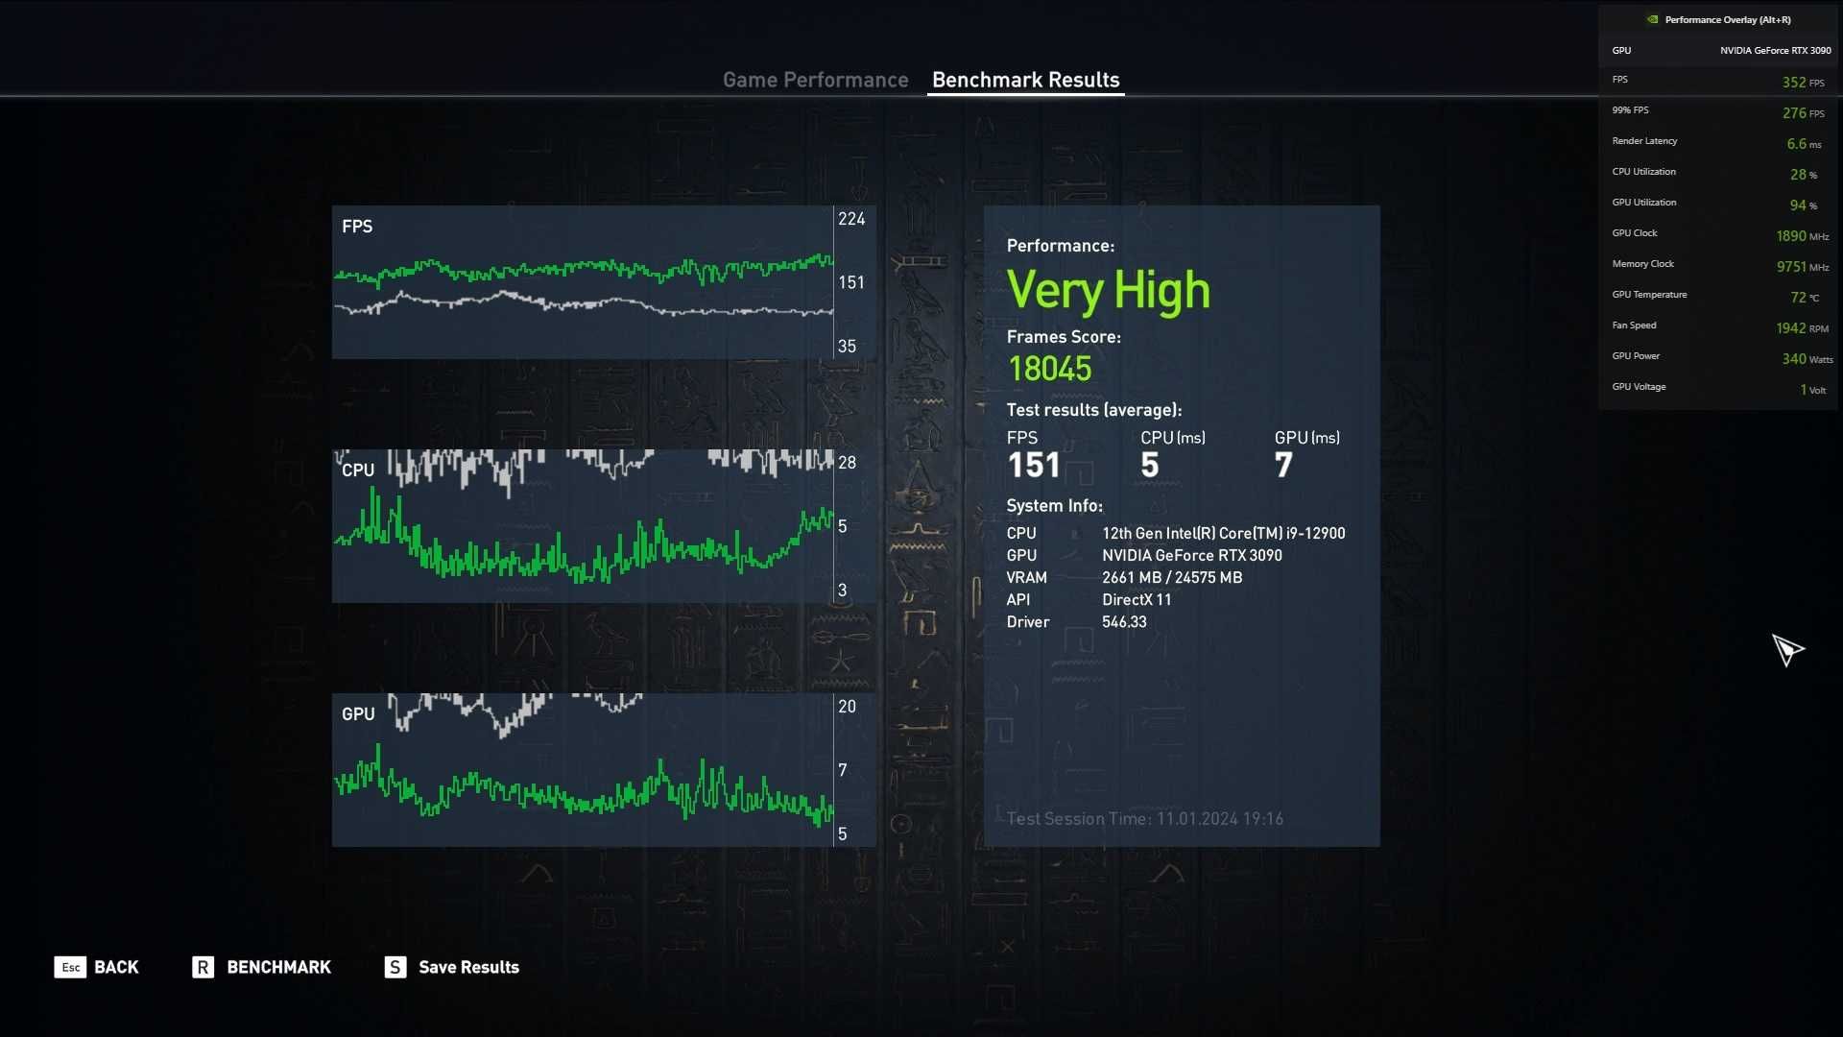Click the VRAM 2661 MB / 24575 MB value
This screenshot has width=1843, height=1037.
(x=1172, y=577)
